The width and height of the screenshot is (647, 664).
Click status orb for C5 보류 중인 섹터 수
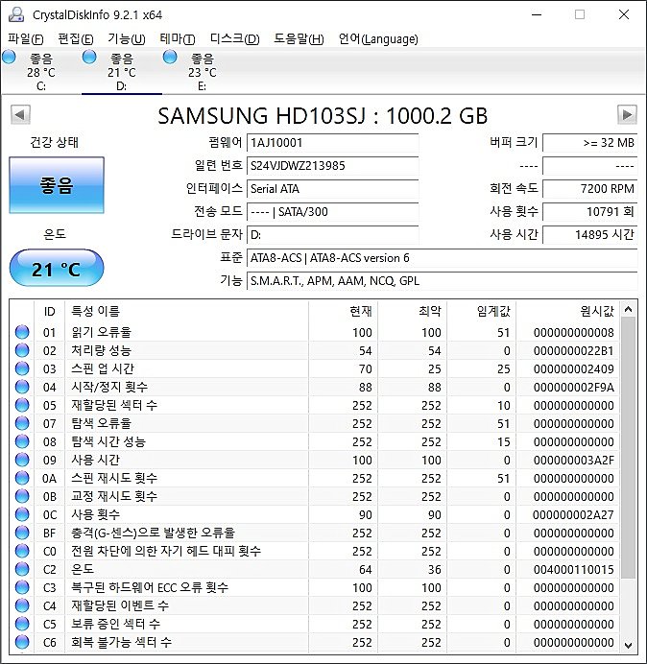pos(22,624)
